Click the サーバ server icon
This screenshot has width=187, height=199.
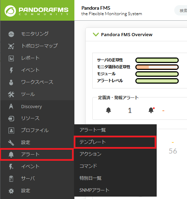point(11,179)
